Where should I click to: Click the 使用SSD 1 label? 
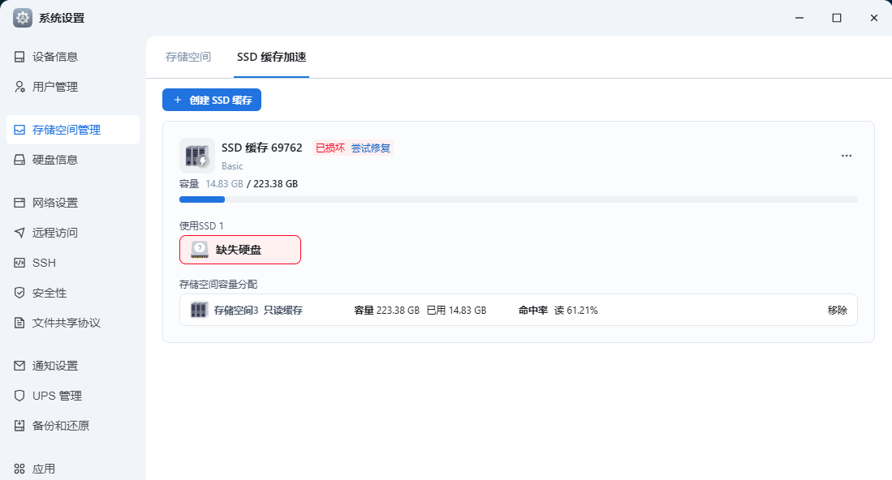click(201, 225)
